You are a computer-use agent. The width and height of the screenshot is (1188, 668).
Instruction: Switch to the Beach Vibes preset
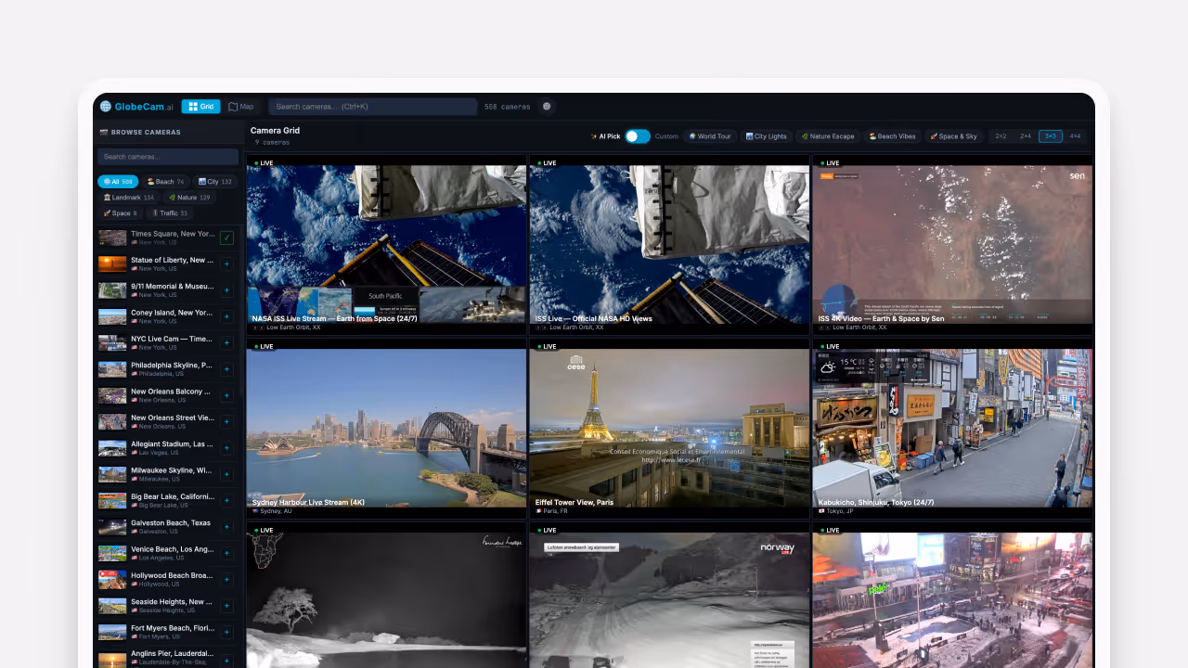891,135
